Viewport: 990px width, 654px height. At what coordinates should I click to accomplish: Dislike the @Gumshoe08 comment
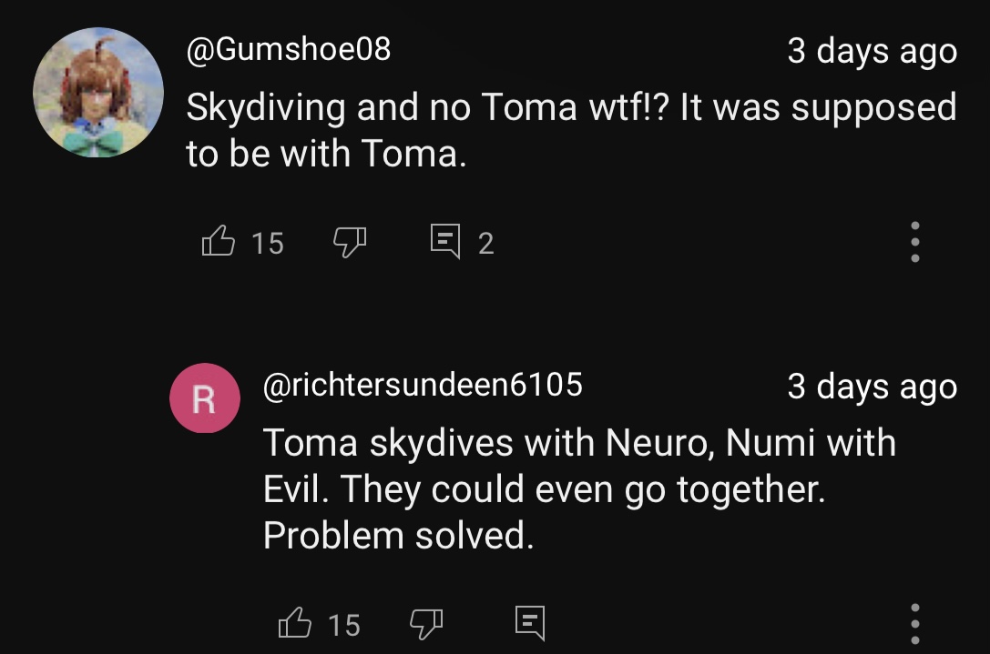pos(349,242)
